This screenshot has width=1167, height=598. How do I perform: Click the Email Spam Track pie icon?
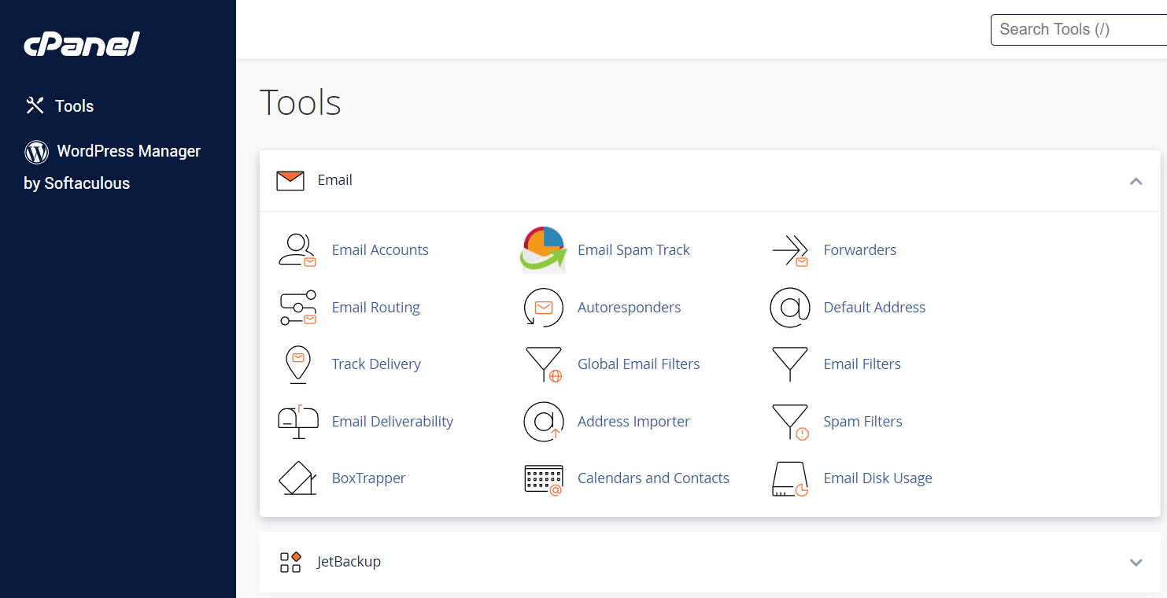544,249
